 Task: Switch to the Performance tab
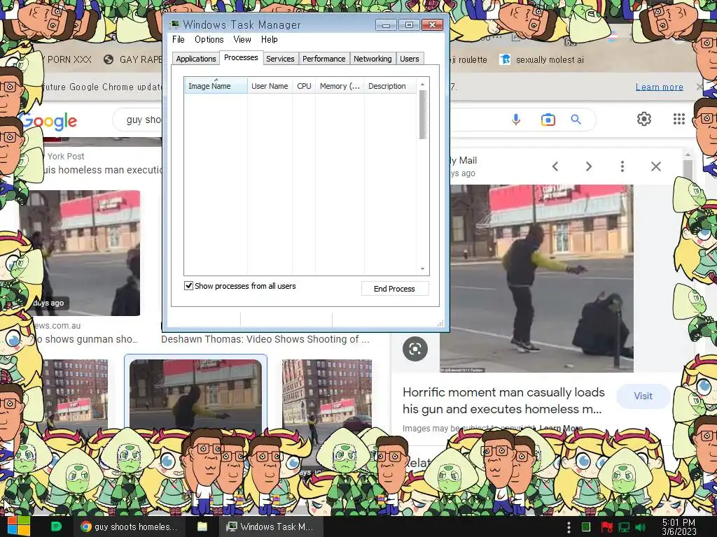click(323, 59)
